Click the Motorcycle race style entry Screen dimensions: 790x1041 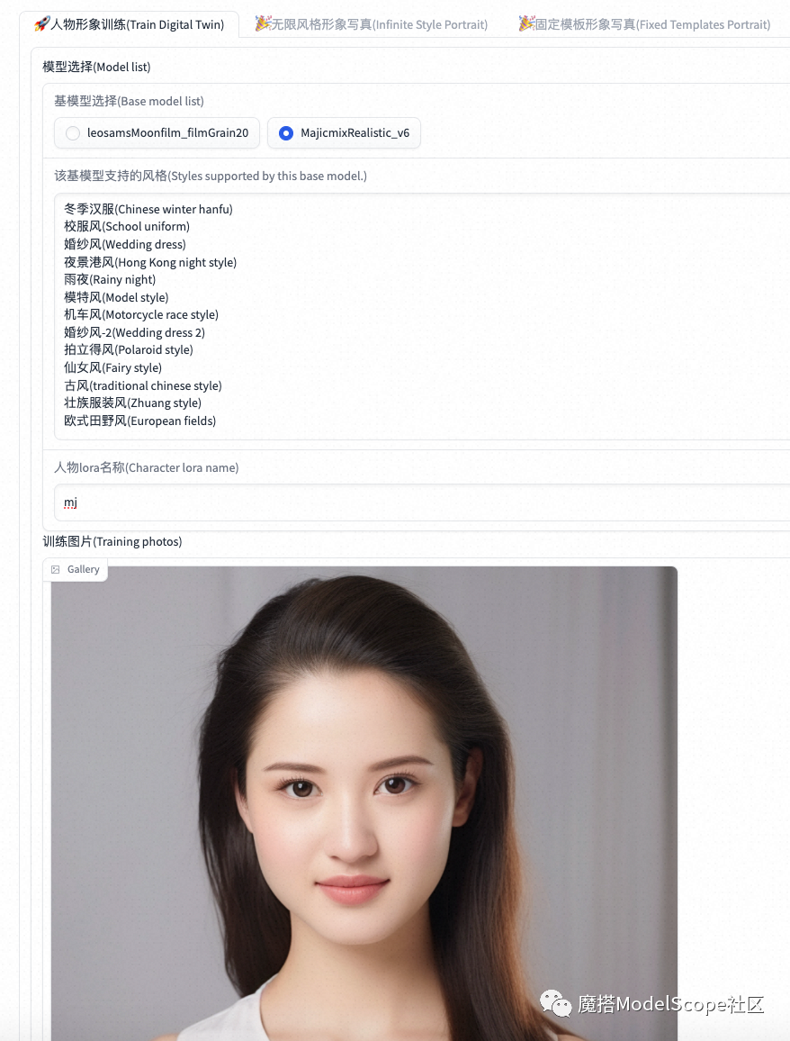click(x=141, y=314)
